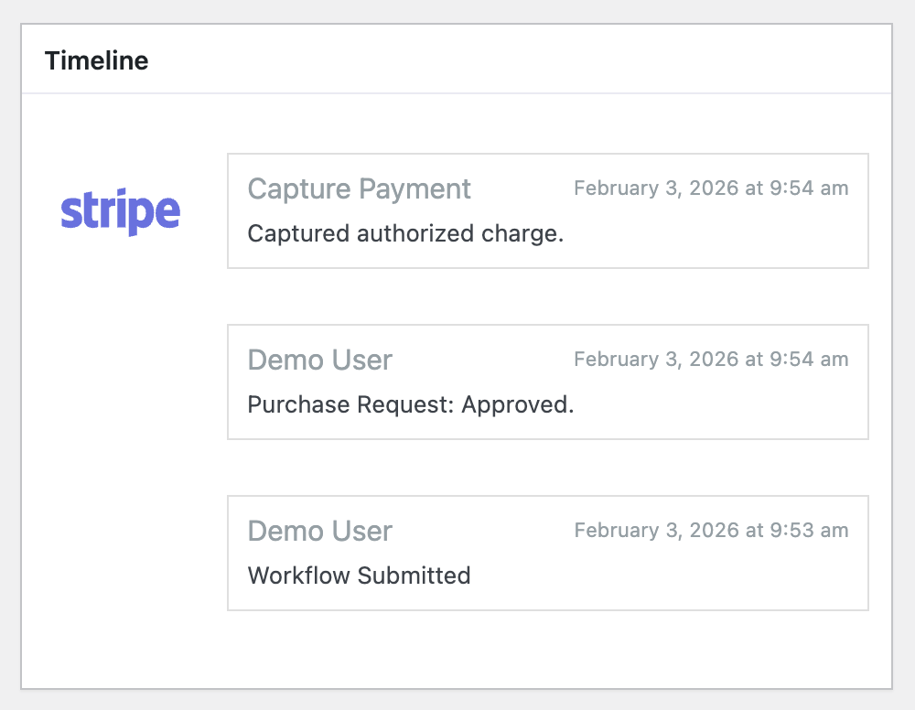Screen dimensions: 915x710
Task: Click the Stripe logo icon
Action: (x=120, y=212)
